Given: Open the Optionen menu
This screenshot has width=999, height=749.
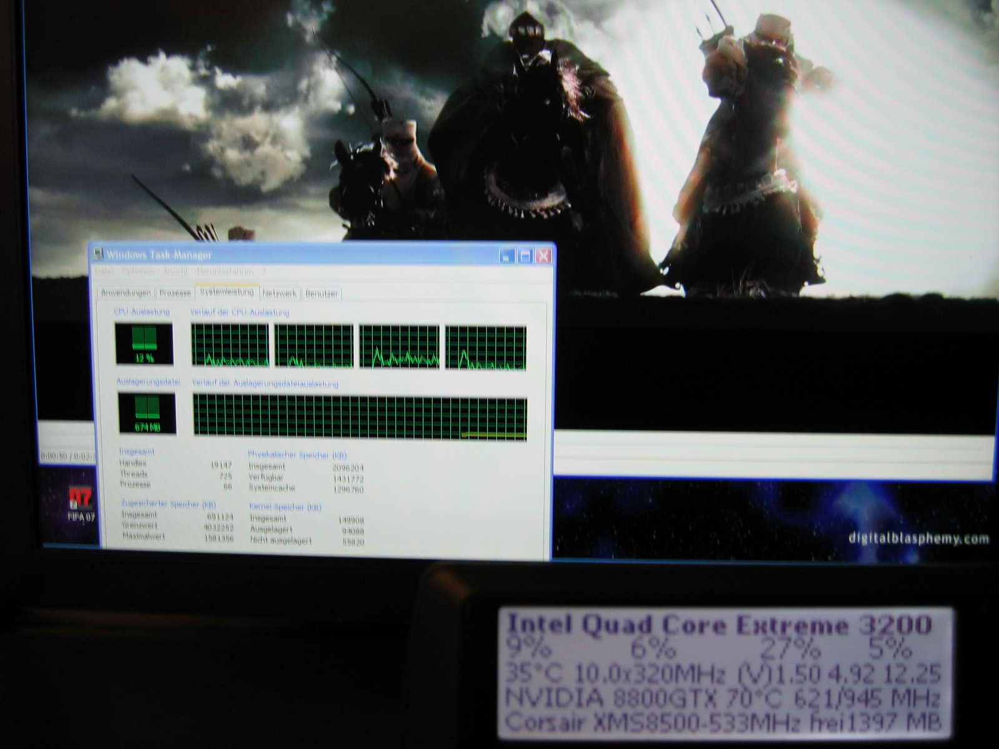Looking at the screenshot, I should 137,272.
